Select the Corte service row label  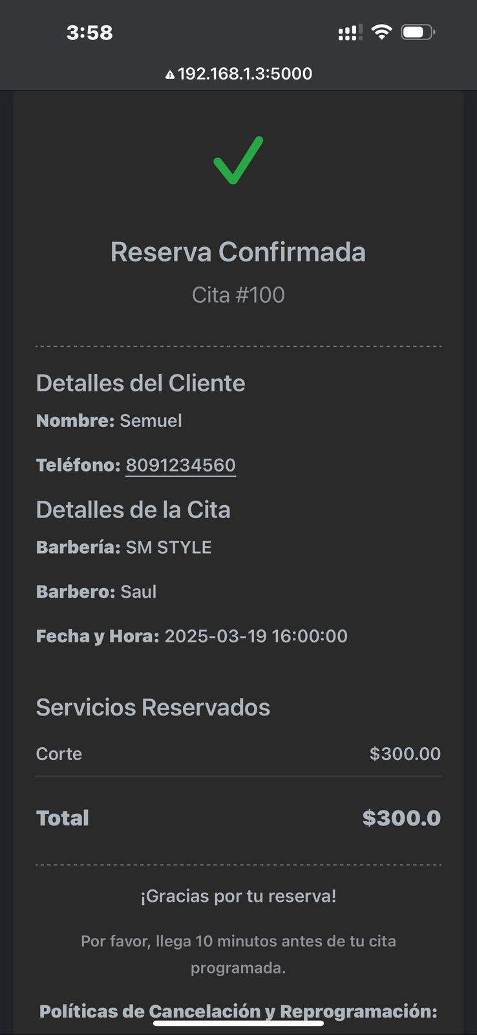pos(59,754)
